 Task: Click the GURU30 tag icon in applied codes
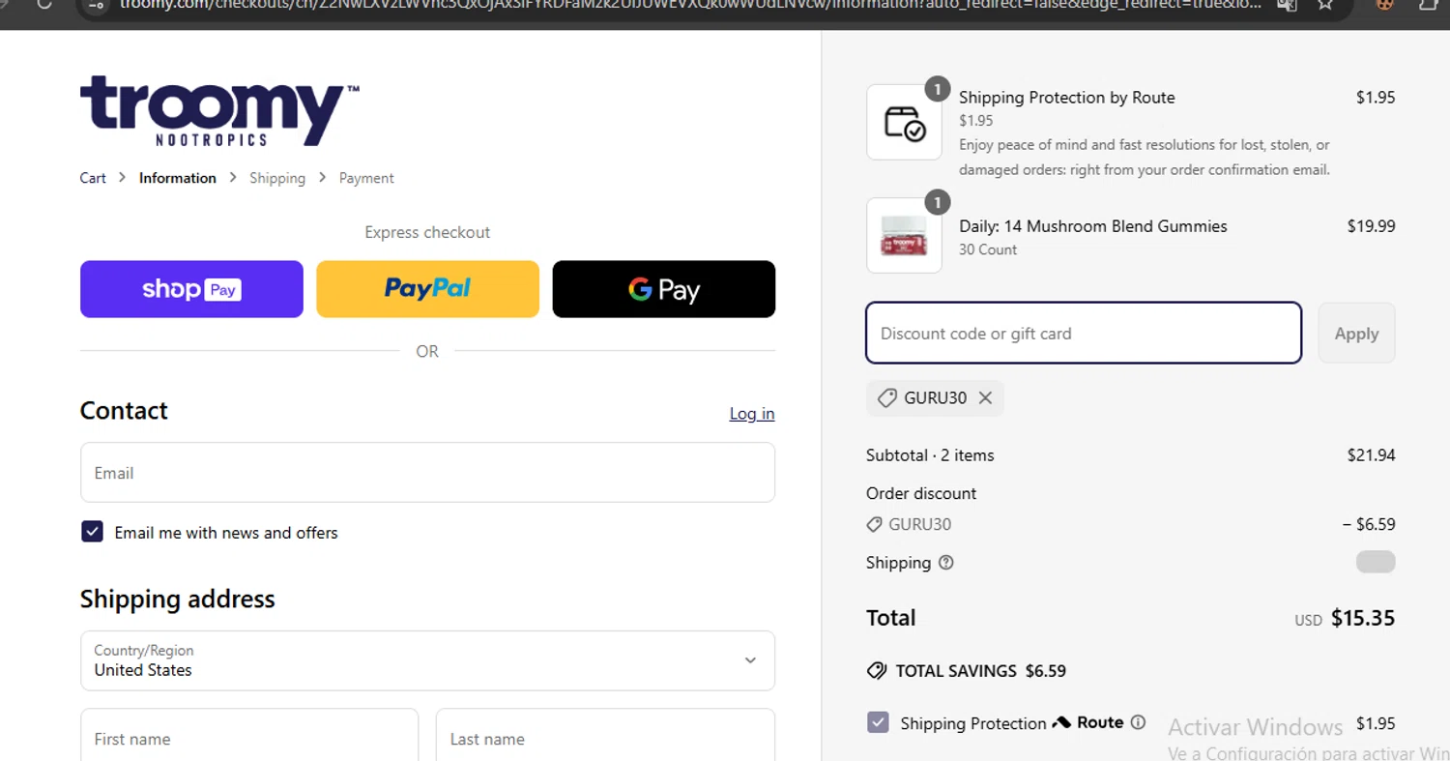[x=886, y=397]
